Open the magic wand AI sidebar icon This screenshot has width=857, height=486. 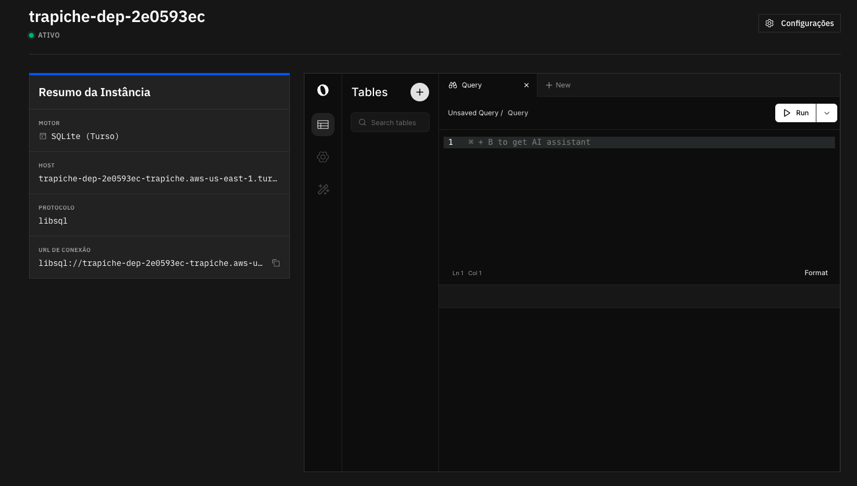(x=323, y=189)
